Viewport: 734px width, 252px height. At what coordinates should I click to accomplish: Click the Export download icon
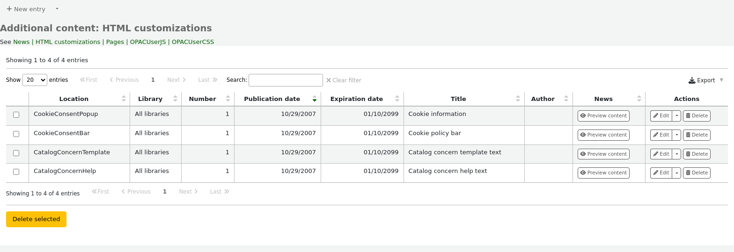point(692,80)
